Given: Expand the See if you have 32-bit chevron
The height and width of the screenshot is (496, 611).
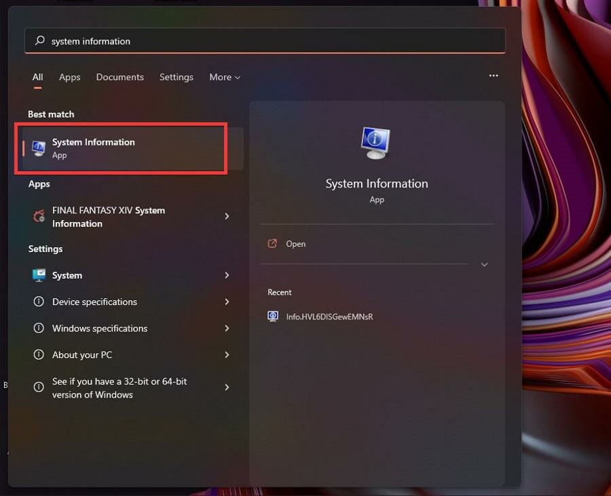Looking at the screenshot, I should click(x=227, y=387).
